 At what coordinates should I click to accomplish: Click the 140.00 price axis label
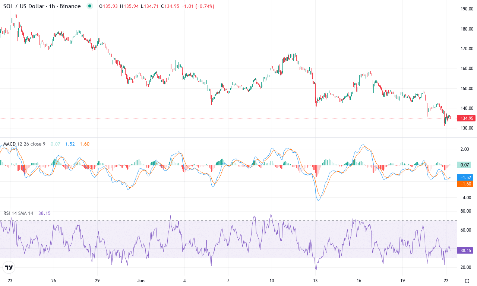point(467,108)
